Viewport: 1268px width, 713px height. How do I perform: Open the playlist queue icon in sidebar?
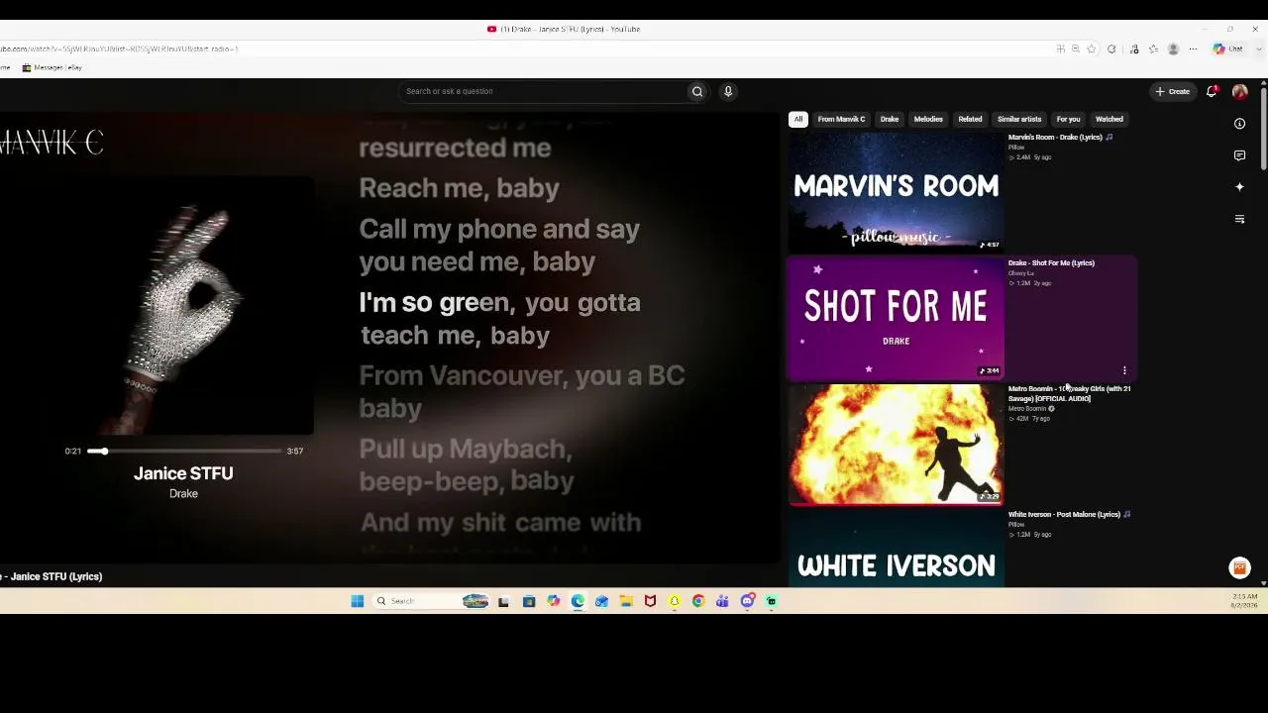coord(1239,219)
